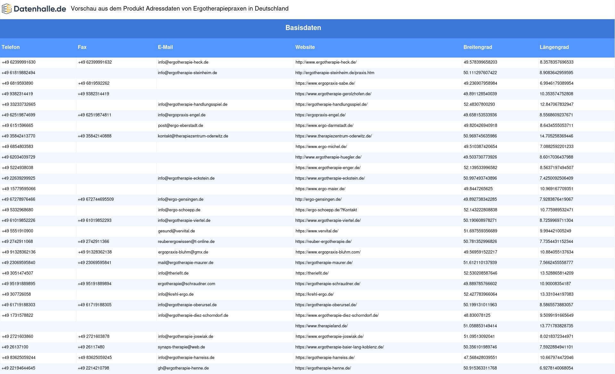Open https://ergopraxis-engel.de/ link
The image size is (615, 374).
tap(320, 115)
